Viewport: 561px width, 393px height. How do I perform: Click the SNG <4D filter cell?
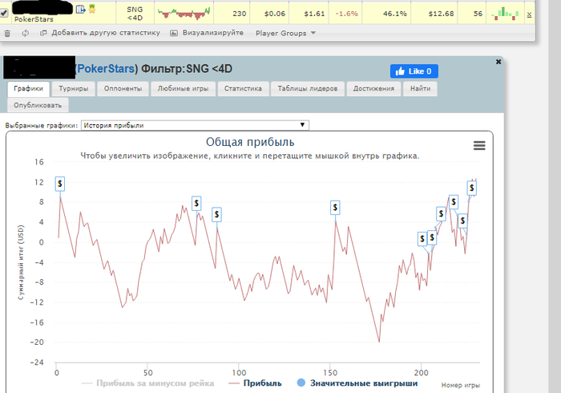tap(135, 14)
